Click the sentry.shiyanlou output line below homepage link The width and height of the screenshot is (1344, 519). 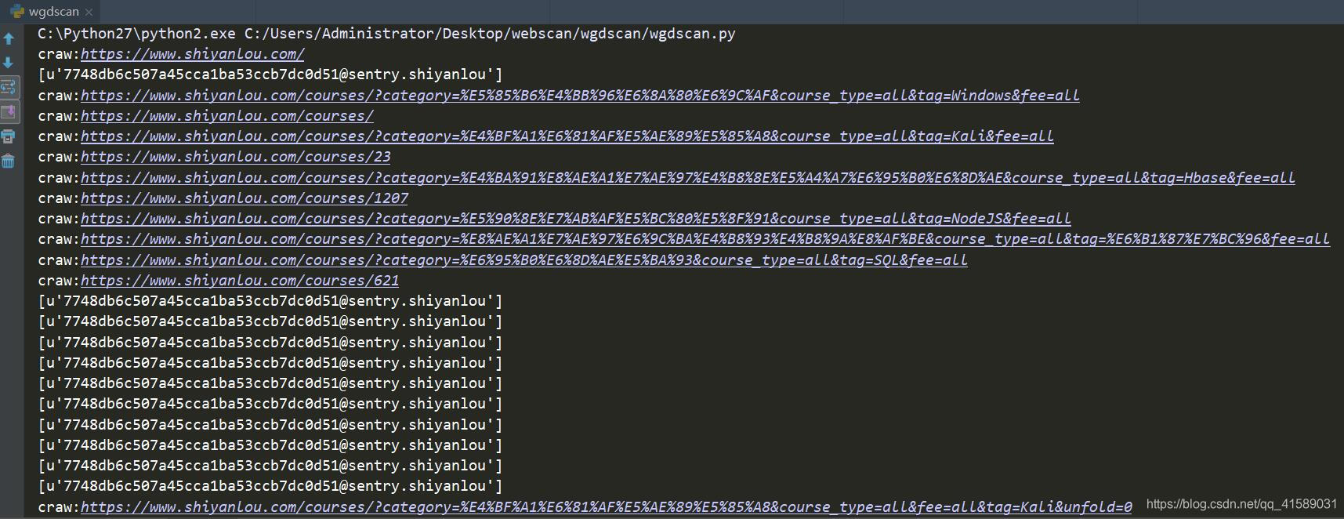(270, 74)
